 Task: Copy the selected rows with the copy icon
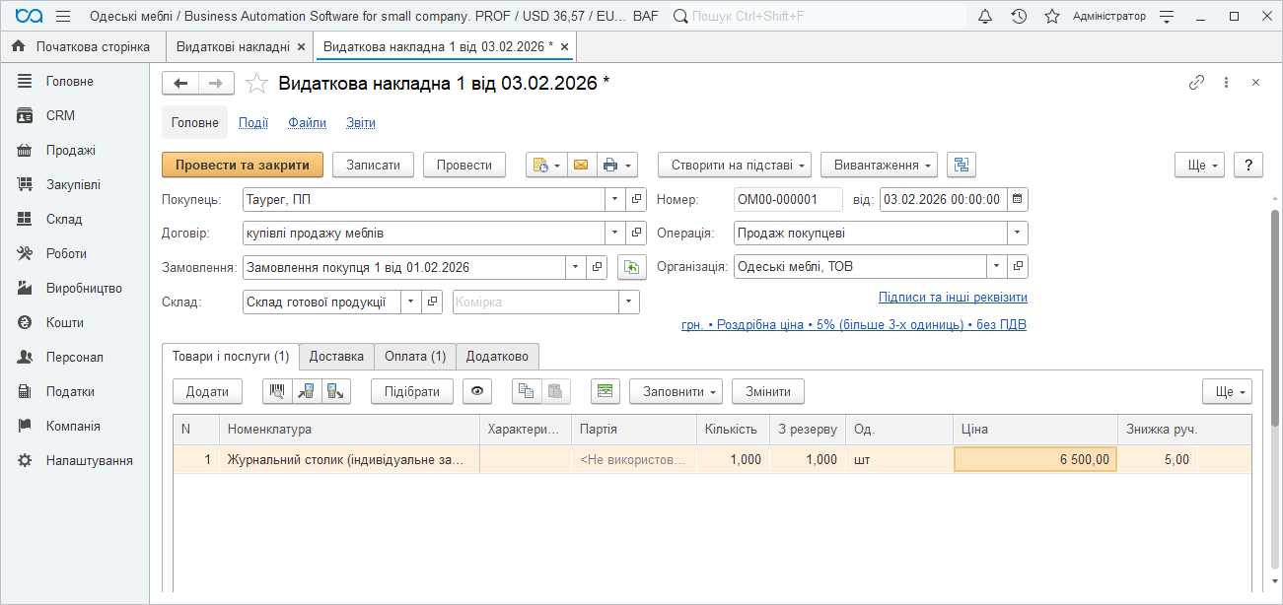(527, 391)
